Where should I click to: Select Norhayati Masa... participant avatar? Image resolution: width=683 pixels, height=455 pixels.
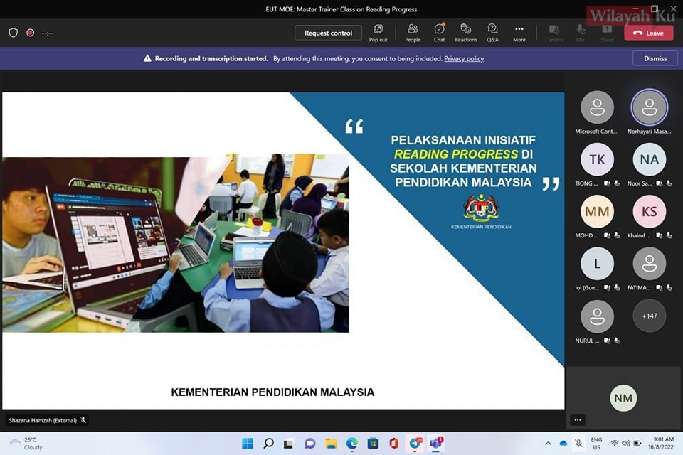(649, 107)
